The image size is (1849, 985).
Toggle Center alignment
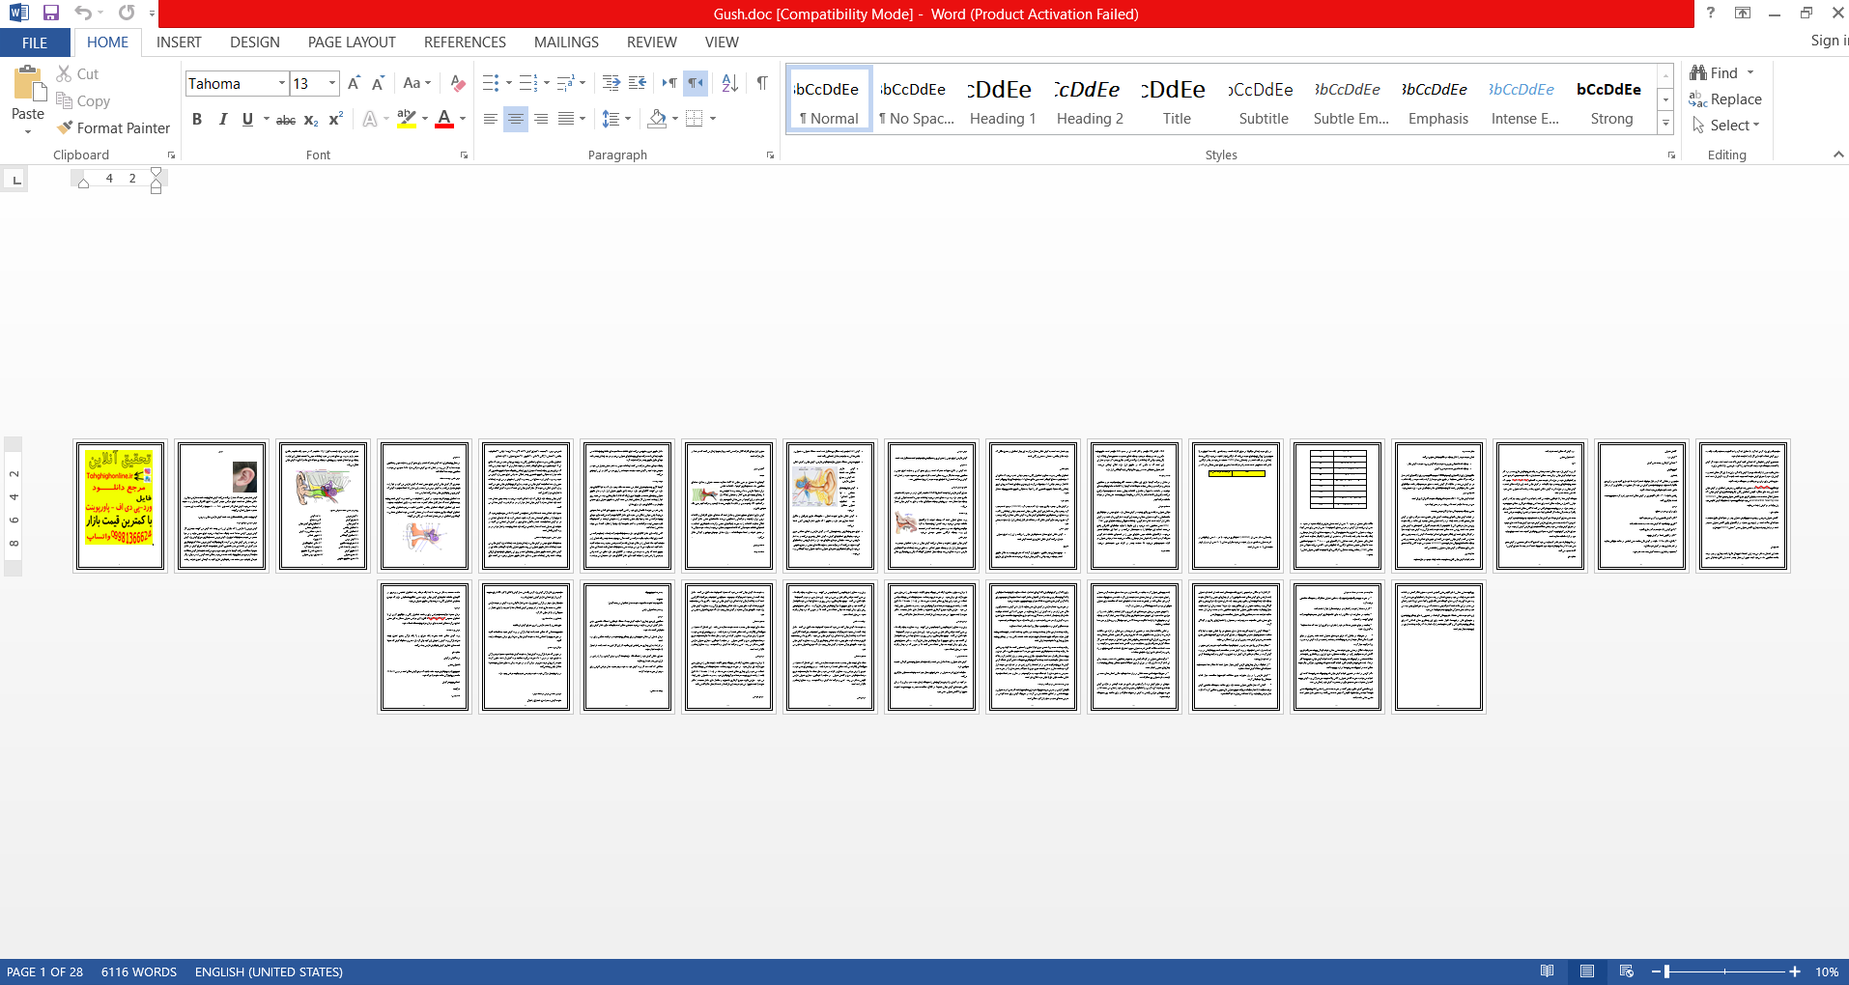[x=516, y=119]
